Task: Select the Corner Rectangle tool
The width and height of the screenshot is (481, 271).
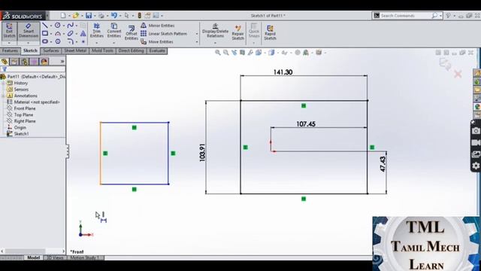Action: [45, 33]
